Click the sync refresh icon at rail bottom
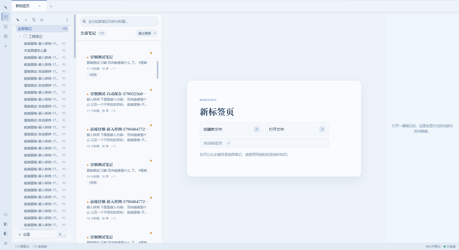 [x=6, y=215]
